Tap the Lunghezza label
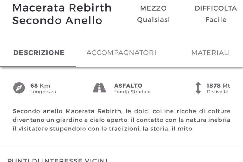The width and height of the screenshot is (243, 162). point(43,92)
